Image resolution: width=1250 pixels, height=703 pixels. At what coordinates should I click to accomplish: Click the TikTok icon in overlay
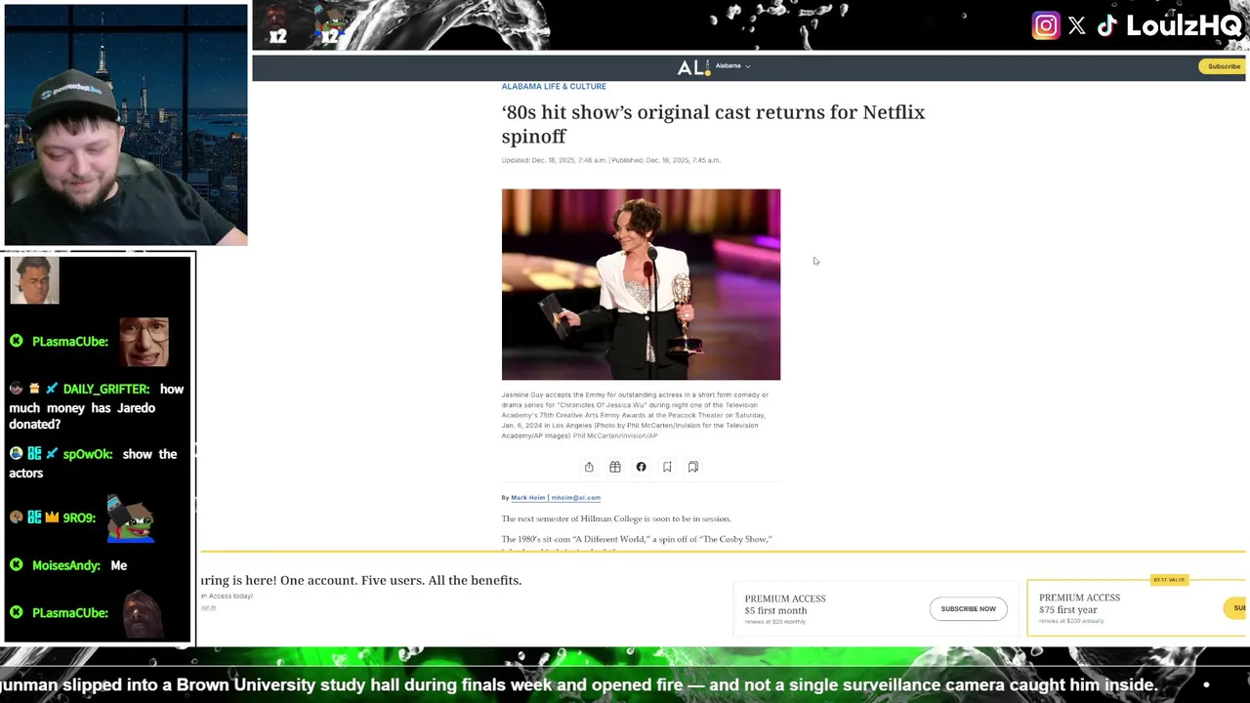coord(1106,26)
